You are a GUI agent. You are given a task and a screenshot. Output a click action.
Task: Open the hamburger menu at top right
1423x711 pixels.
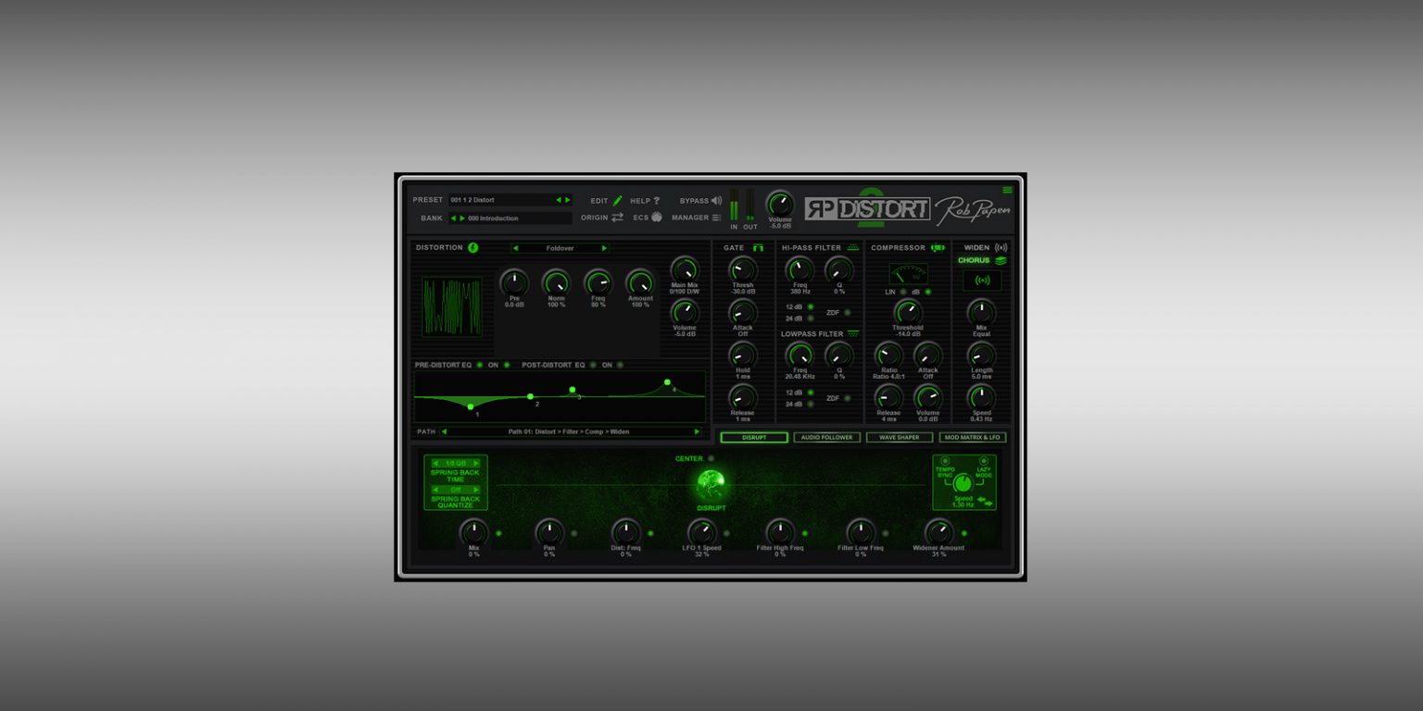1006,188
